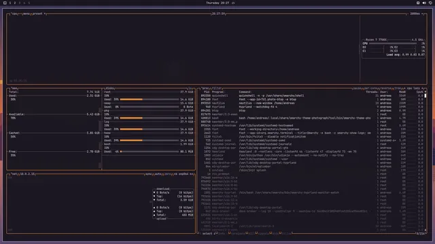Screen dimensions: 435x244
Task: Toggle 'pause' in process list
Action: 357,88
